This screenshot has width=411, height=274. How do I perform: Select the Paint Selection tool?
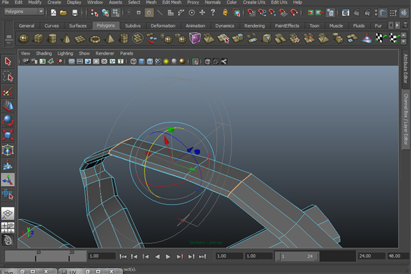pos(8,92)
